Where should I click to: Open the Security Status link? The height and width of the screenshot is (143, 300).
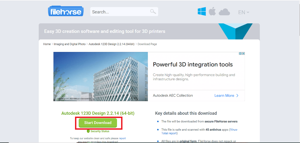point(100,131)
